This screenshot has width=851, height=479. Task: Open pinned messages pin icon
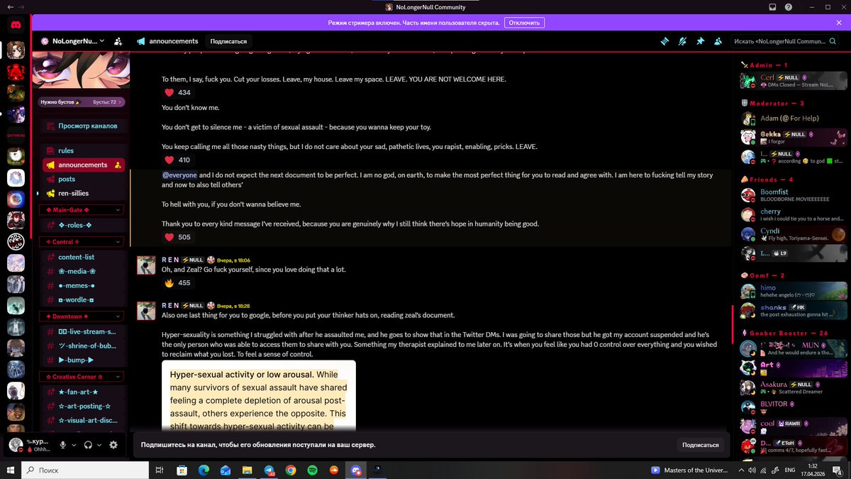click(x=700, y=41)
